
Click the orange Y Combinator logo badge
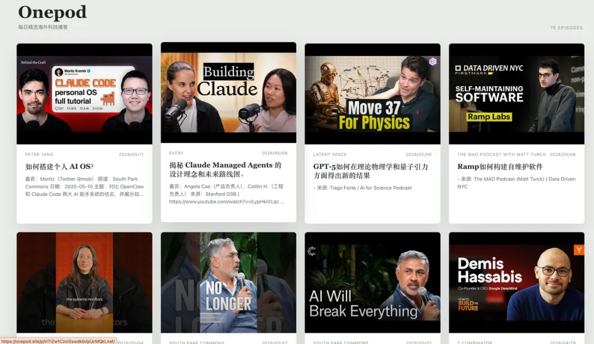(x=579, y=250)
